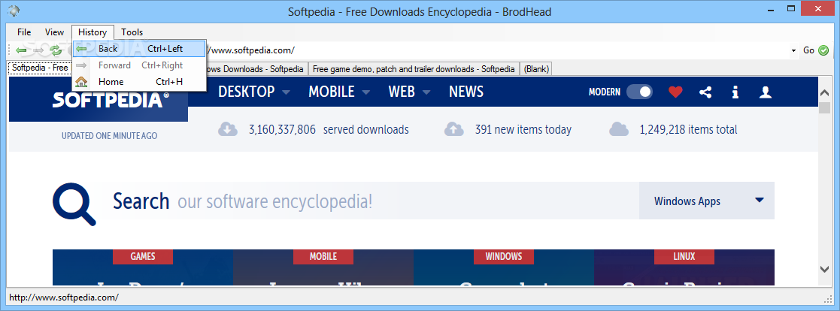The height and width of the screenshot is (311, 840).
Task: Click the 391 new items today text
Action: (x=523, y=129)
